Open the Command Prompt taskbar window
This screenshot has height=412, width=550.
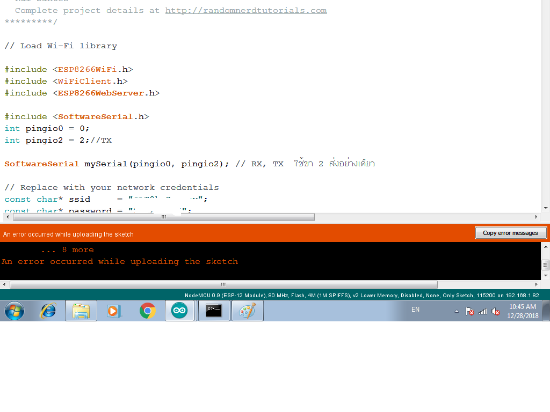point(214,311)
